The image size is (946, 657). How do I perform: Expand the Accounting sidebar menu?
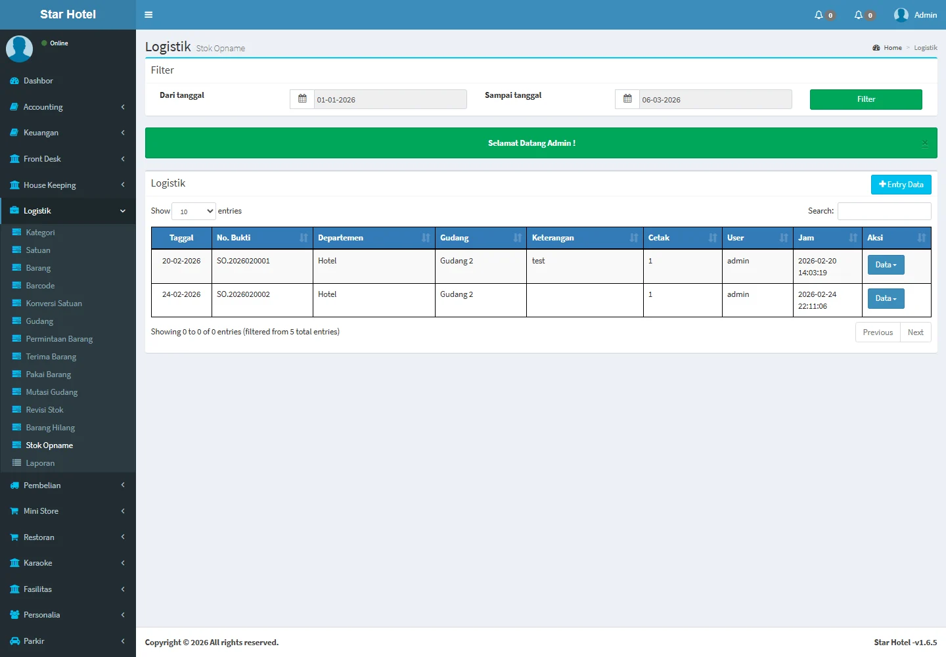pyautogui.click(x=68, y=107)
